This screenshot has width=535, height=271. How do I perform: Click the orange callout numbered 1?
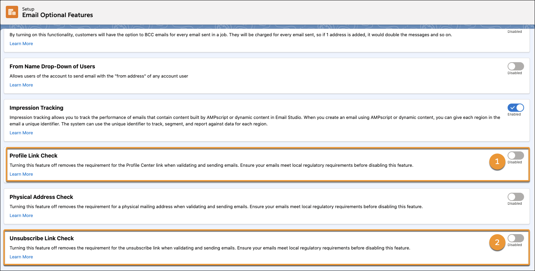point(497,162)
